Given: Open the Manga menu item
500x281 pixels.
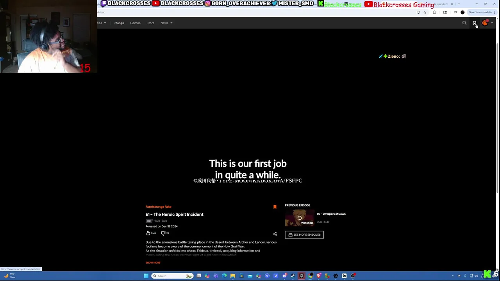Looking at the screenshot, I should point(119,23).
